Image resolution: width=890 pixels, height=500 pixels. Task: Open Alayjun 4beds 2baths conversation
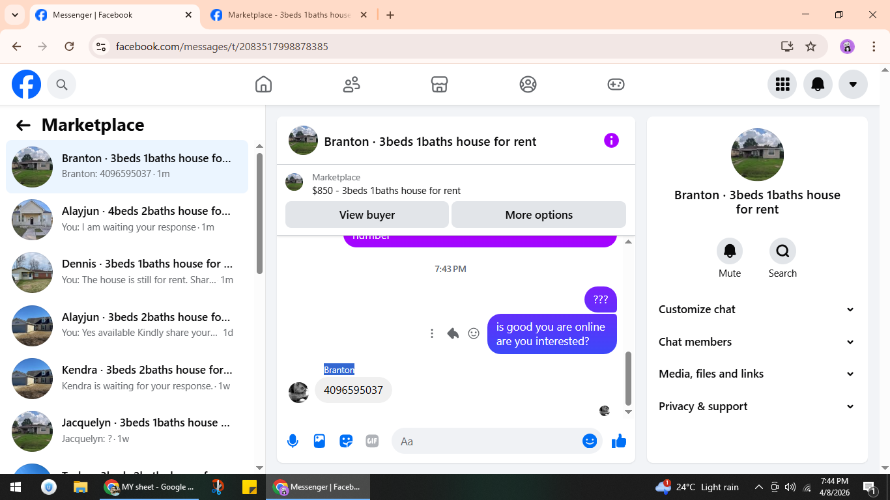tap(127, 219)
